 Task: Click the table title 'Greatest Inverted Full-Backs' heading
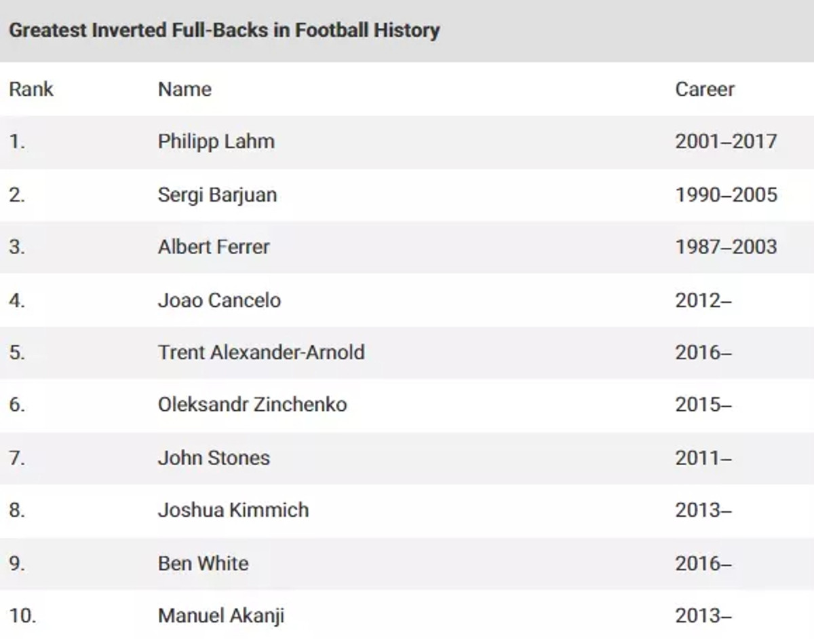pos(224,31)
